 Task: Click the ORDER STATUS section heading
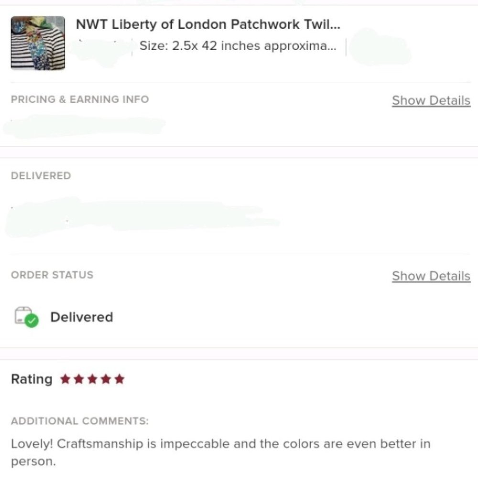(52, 275)
